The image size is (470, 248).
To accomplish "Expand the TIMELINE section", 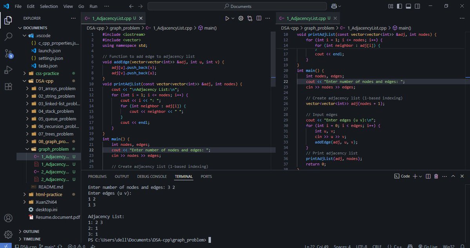I will click(32, 239).
